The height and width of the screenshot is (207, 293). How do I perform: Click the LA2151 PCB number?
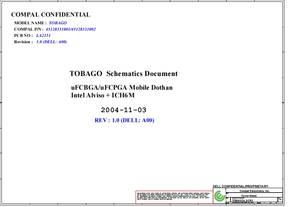pyautogui.click(x=43, y=35)
